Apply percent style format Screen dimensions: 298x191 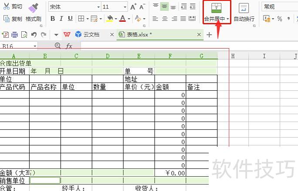click(x=280, y=19)
